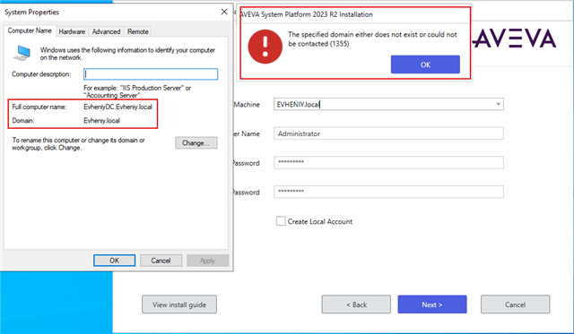Toggle the Create Local Account checkbox
Screen dimensions: 574x334
281,221
